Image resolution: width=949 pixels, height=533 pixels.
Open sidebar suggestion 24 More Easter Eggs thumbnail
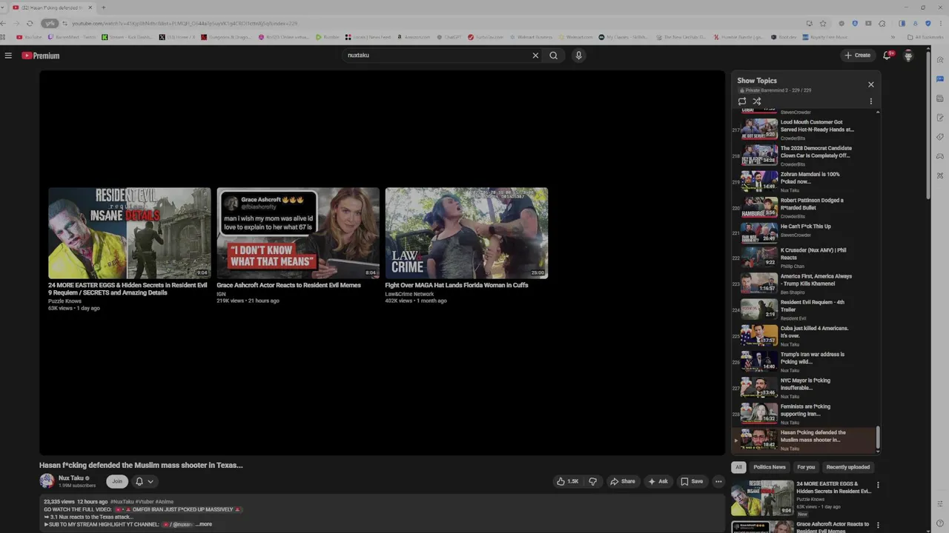pos(762,497)
